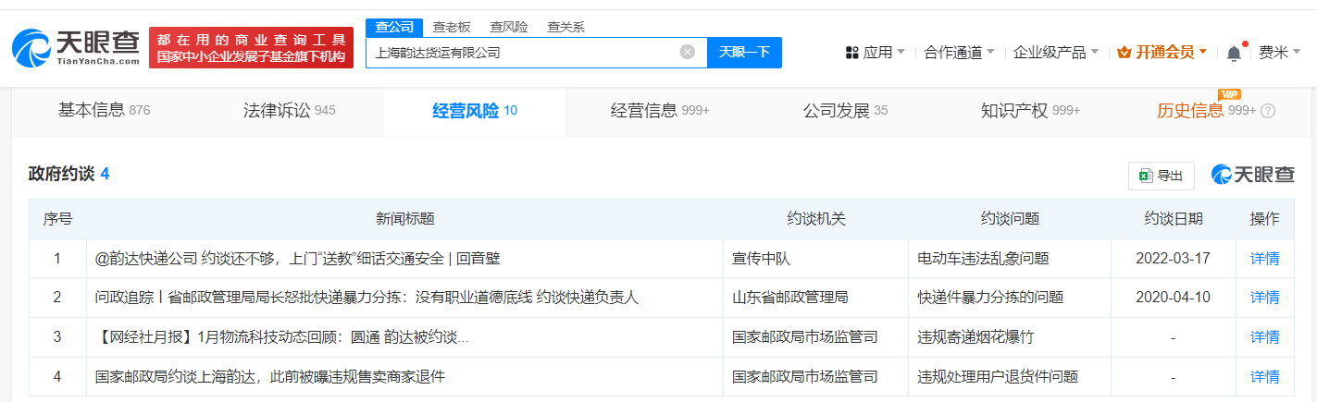Click the 天眼查 watermark logo next to export
The image size is (1317, 402).
[1252, 175]
